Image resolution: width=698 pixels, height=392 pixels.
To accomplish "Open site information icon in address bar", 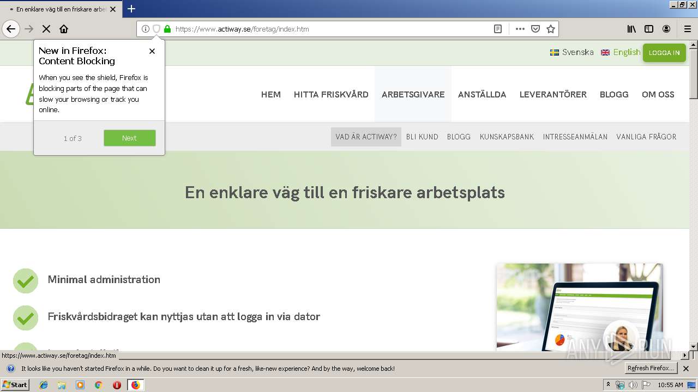I will coord(145,29).
